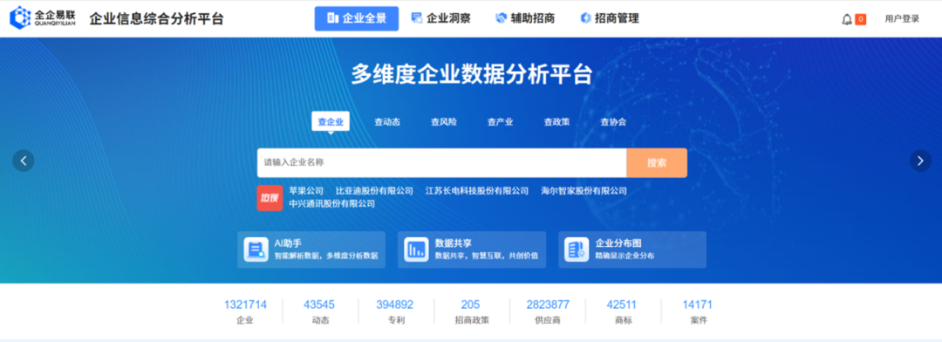942x342 pixels.
Task: Click the 多维度企业数据分析平台 banner heading
Action: [x=472, y=74]
